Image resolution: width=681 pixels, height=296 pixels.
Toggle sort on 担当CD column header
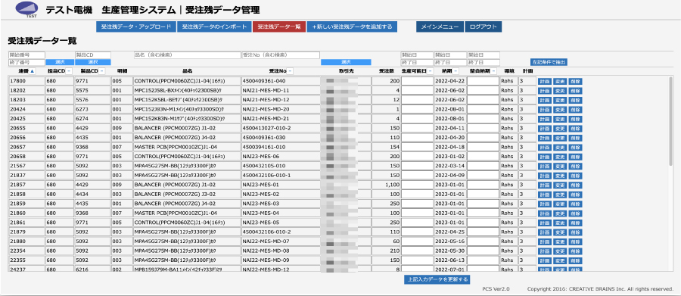70,71
